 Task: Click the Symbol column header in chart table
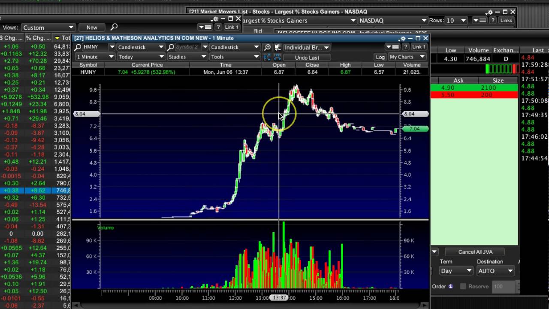point(88,65)
